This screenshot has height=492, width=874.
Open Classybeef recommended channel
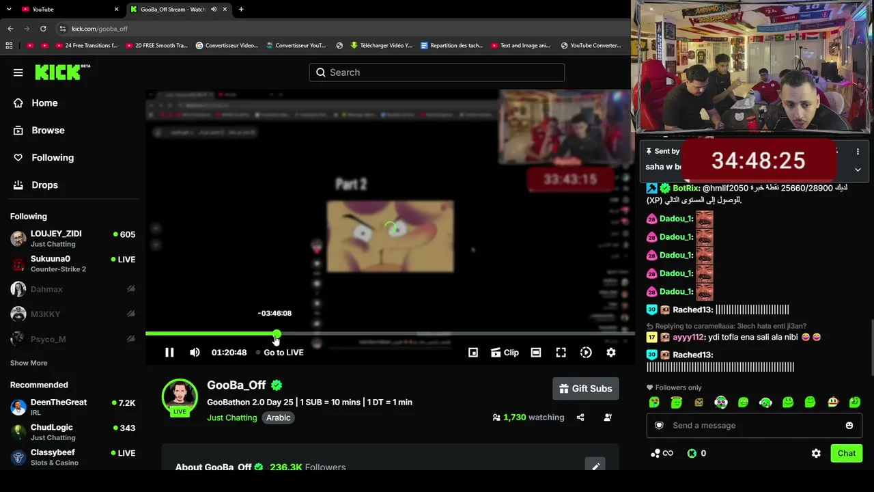pyautogui.click(x=73, y=457)
